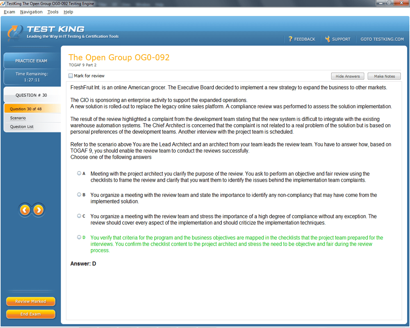
Task: Open the Tools menu
Action: tap(53, 12)
